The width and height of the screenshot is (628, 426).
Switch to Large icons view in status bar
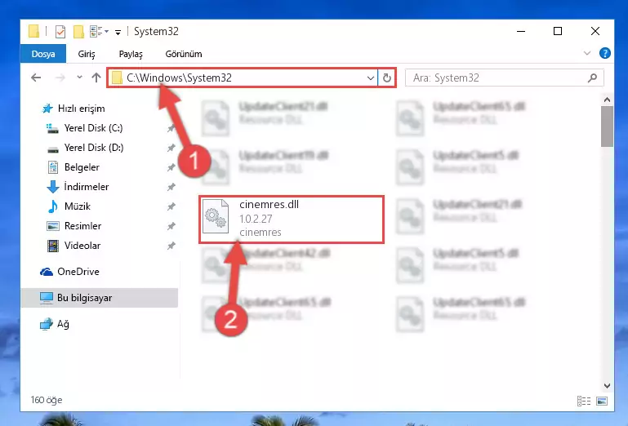[x=602, y=401]
